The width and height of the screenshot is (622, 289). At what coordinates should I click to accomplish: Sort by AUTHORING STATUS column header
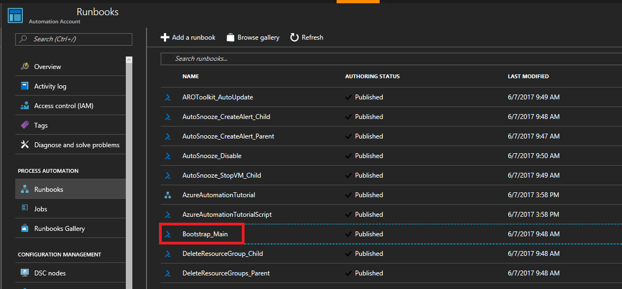[373, 77]
